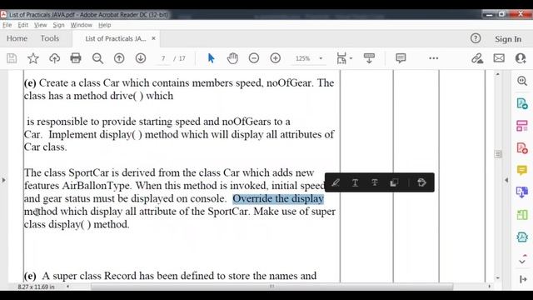Open the 125% zoom level dropdown

point(321,58)
